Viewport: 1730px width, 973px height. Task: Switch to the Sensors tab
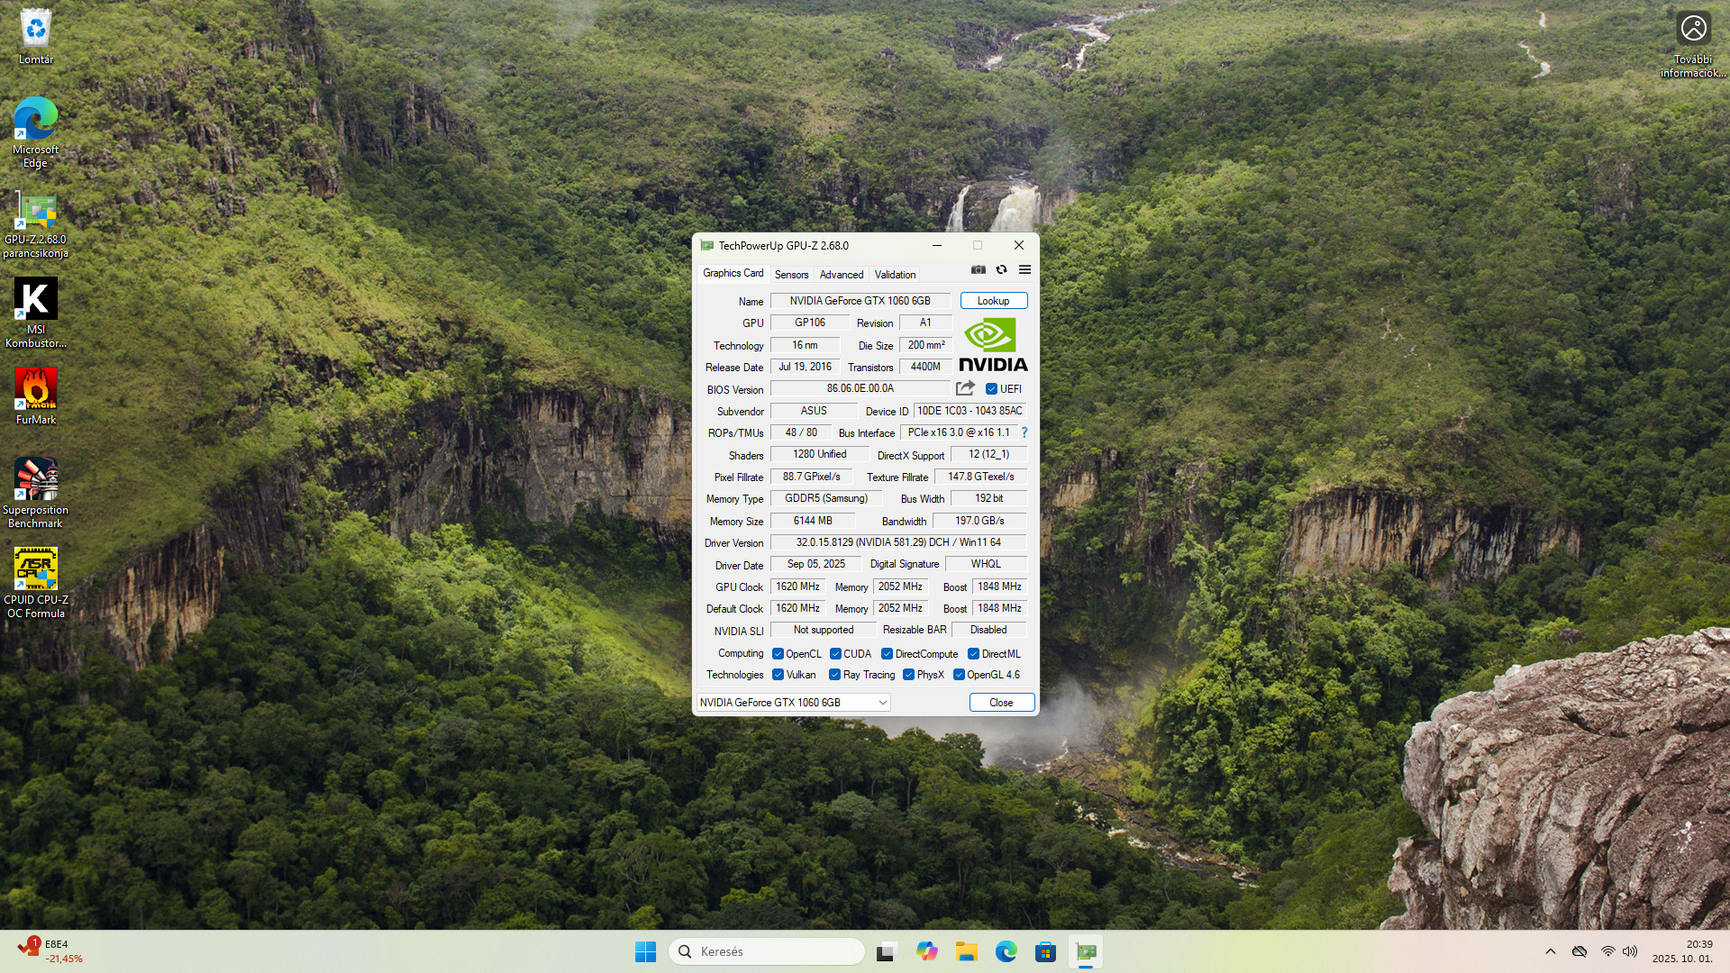(x=791, y=275)
